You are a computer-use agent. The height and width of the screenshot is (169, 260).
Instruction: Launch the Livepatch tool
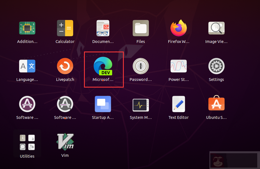tap(65, 66)
